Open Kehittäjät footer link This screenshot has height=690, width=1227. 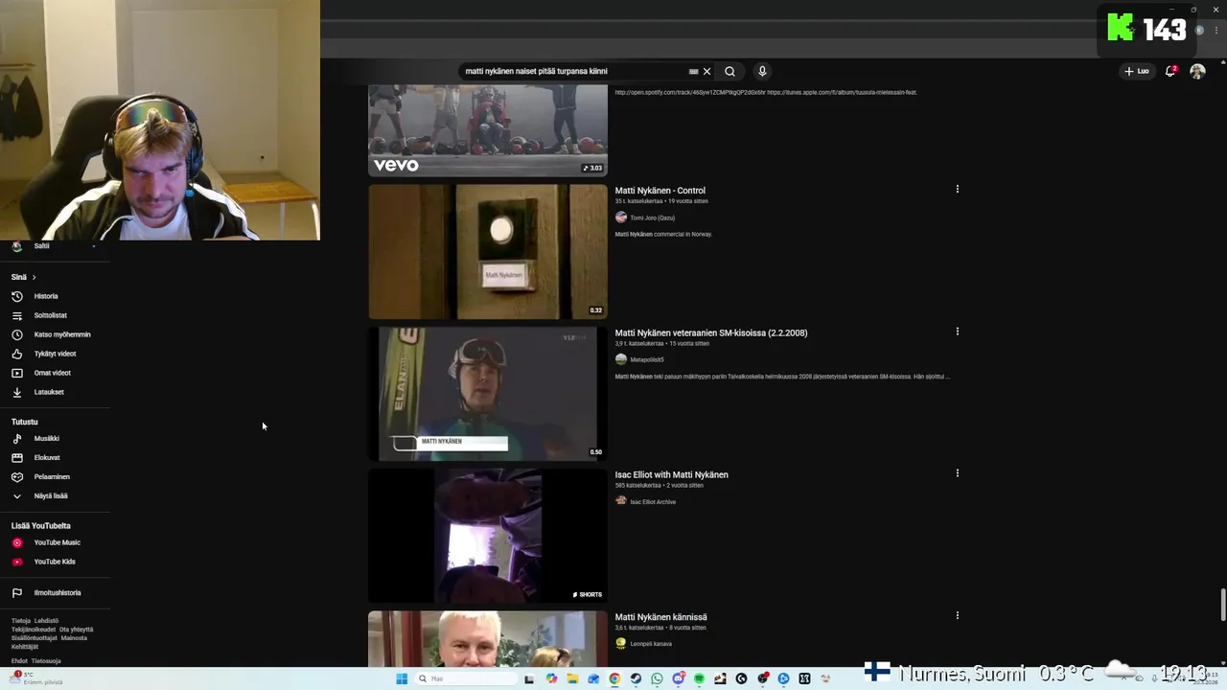point(25,647)
